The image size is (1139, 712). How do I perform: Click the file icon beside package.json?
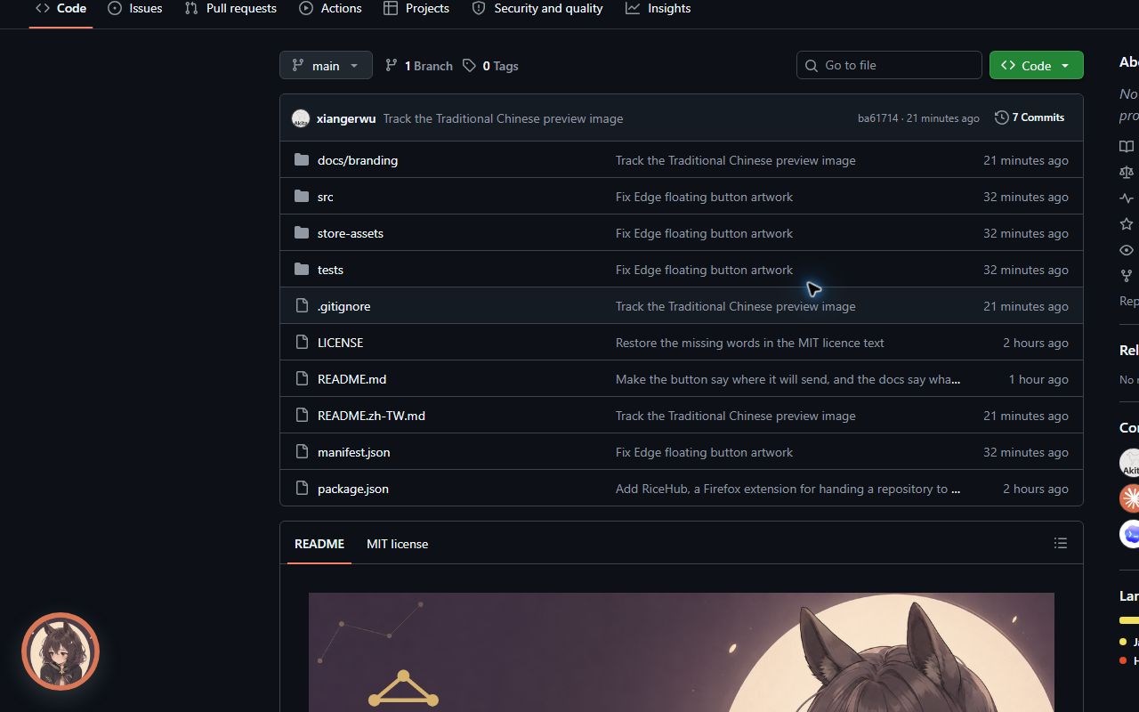[302, 489]
